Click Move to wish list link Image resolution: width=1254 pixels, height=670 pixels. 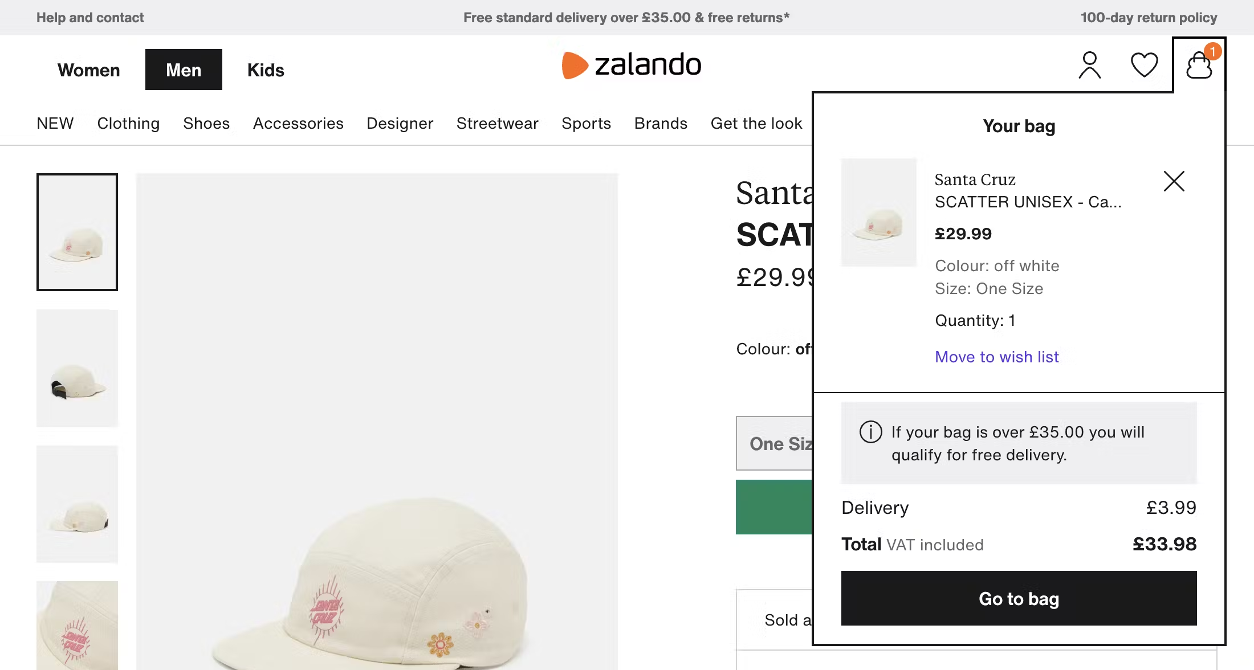coord(996,357)
